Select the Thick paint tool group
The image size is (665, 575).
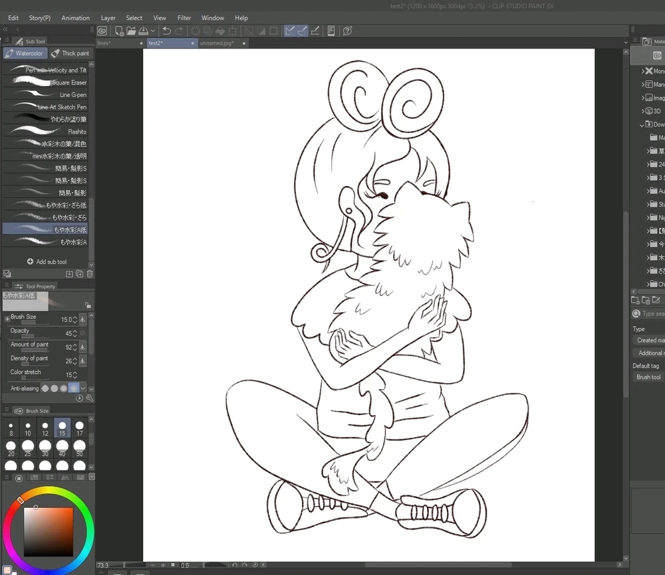(x=70, y=53)
